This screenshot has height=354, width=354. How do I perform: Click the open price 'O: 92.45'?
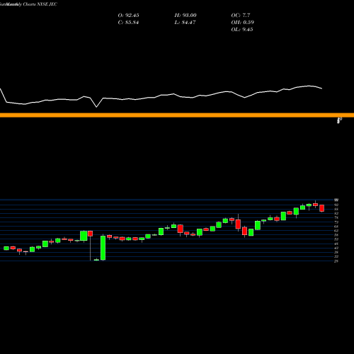point(128,16)
